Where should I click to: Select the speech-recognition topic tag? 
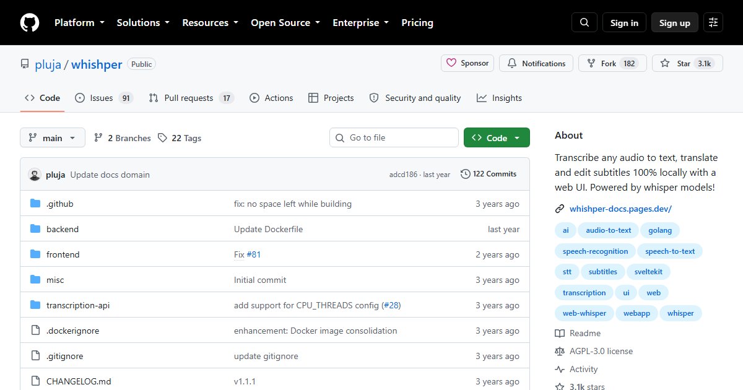[595, 251]
